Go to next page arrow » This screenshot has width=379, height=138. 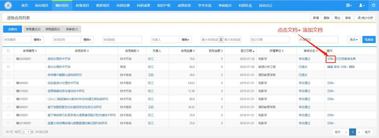click(x=359, y=132)
